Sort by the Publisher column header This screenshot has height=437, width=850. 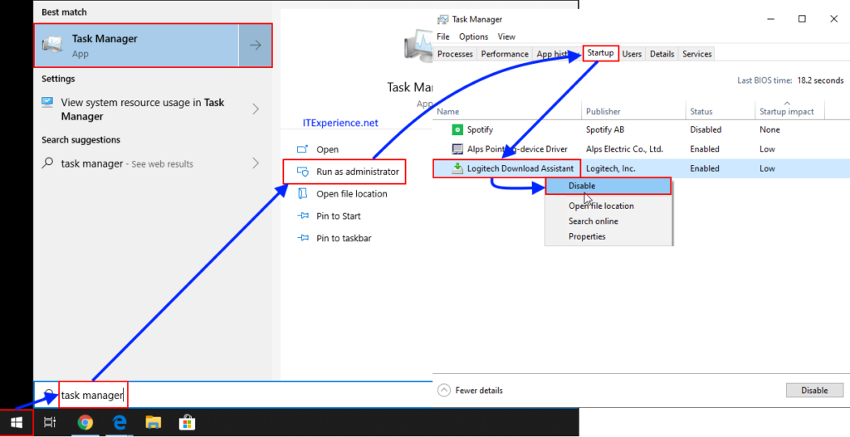(633, 111)
